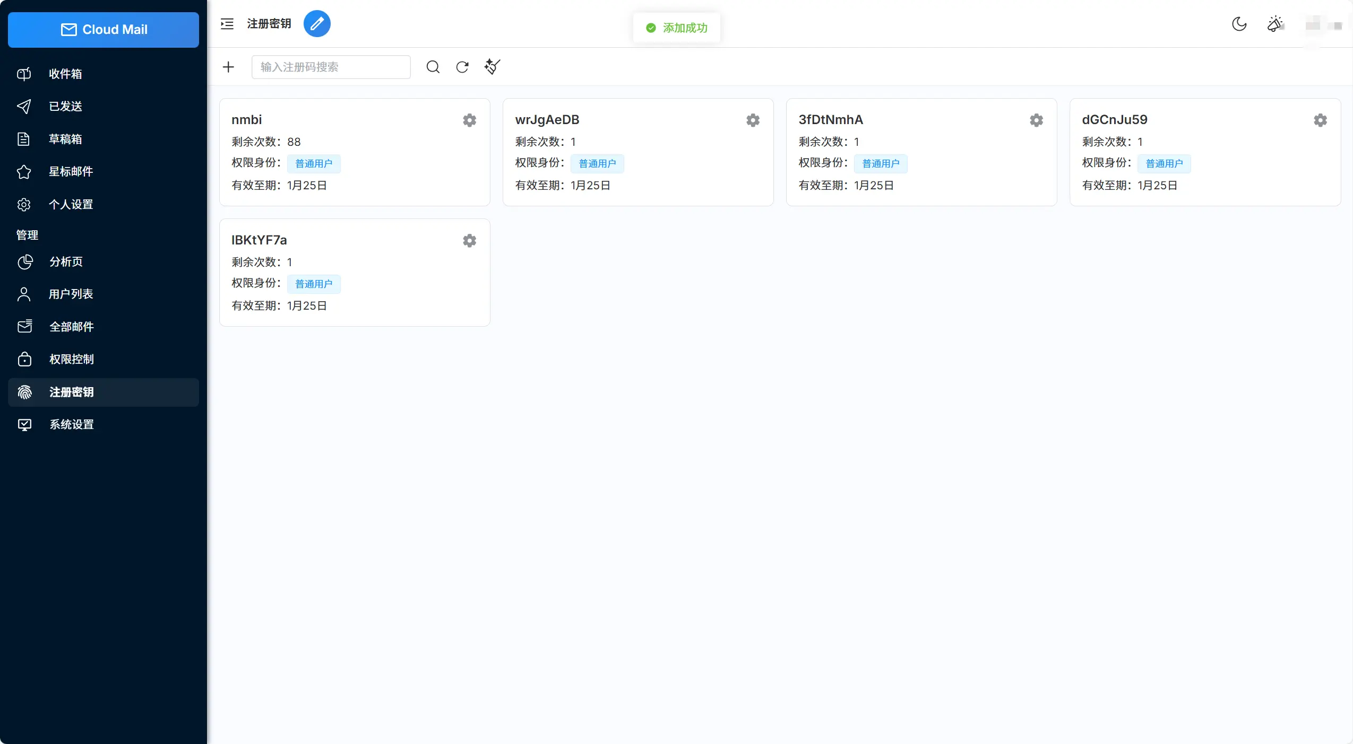Click the all-mail envelope icon

pyautogui.click(x=25, y=327)
